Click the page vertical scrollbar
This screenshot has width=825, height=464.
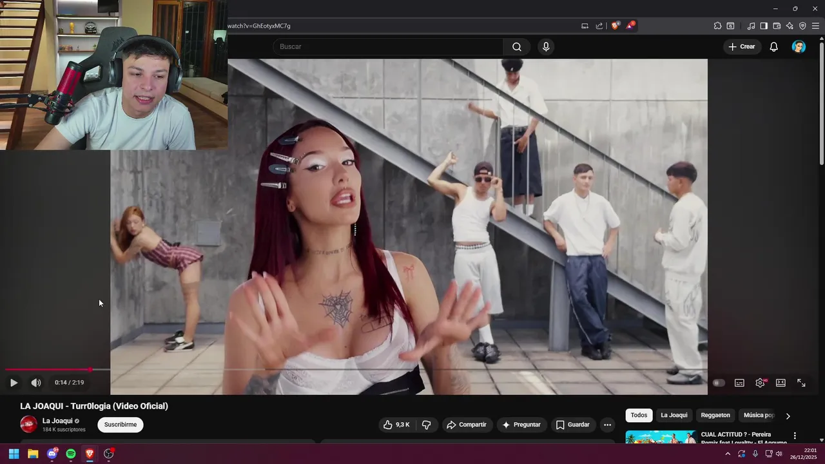coord(821,103)
